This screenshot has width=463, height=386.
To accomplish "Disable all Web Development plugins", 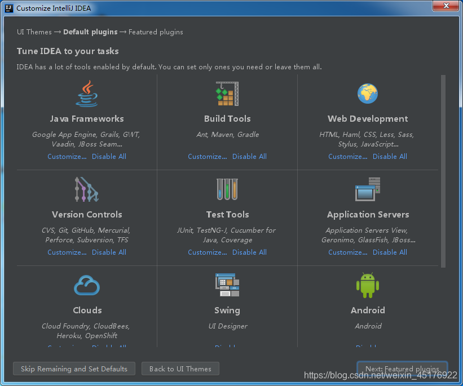I will (x=390, y=157).
